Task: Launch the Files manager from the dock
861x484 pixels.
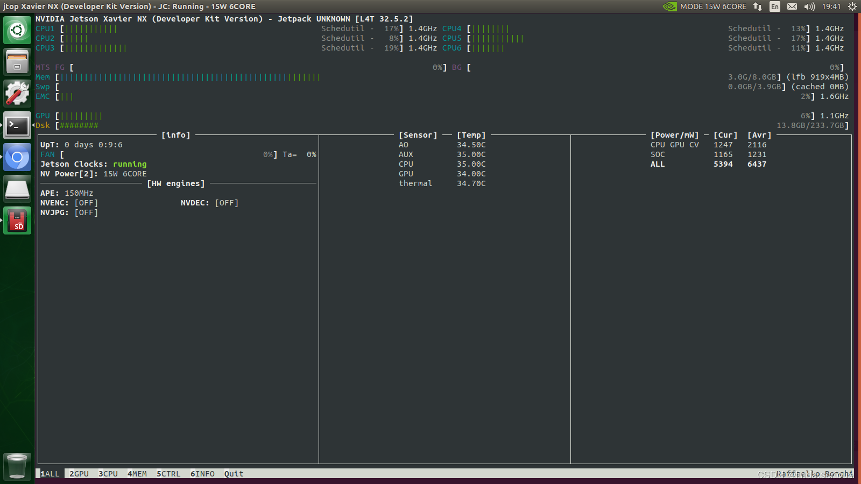Action: click(x=17, y=62)
